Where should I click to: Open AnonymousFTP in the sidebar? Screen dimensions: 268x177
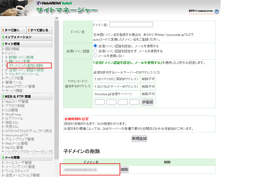point(16,135)
